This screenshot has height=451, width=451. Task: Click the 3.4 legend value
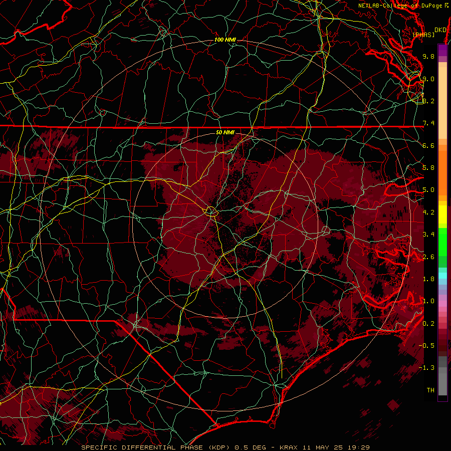tap(428, 235)
